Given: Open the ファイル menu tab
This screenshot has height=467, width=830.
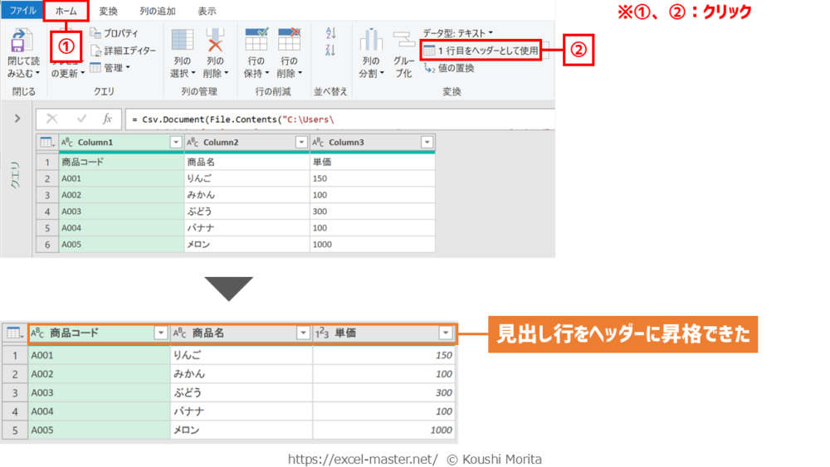Looking at the screenshot, I should click(22, 12).
